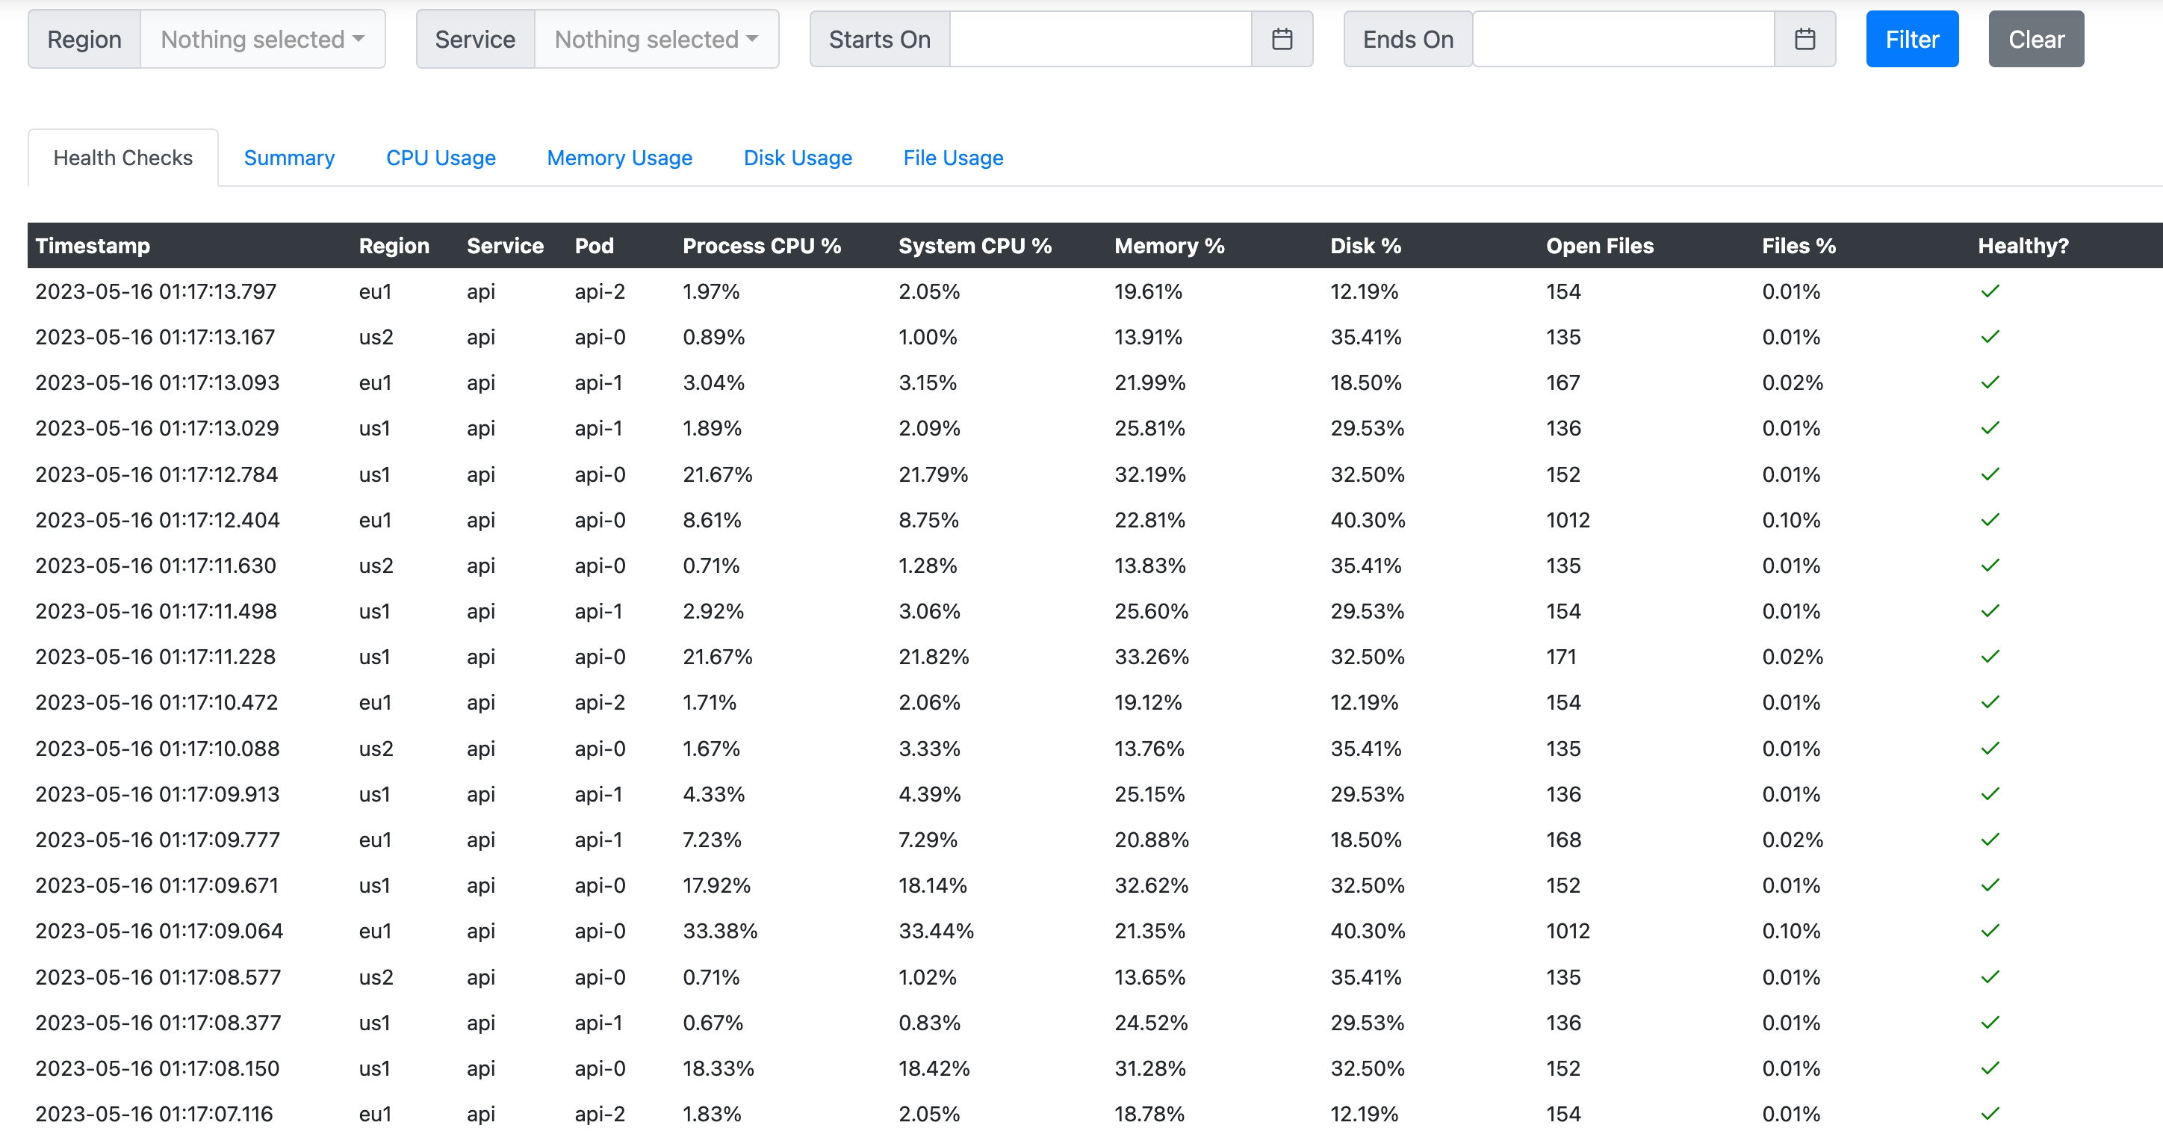Focus the Ends On date field
This screenshot has width=2163, height=1143.
click(x=1622, y=39)
